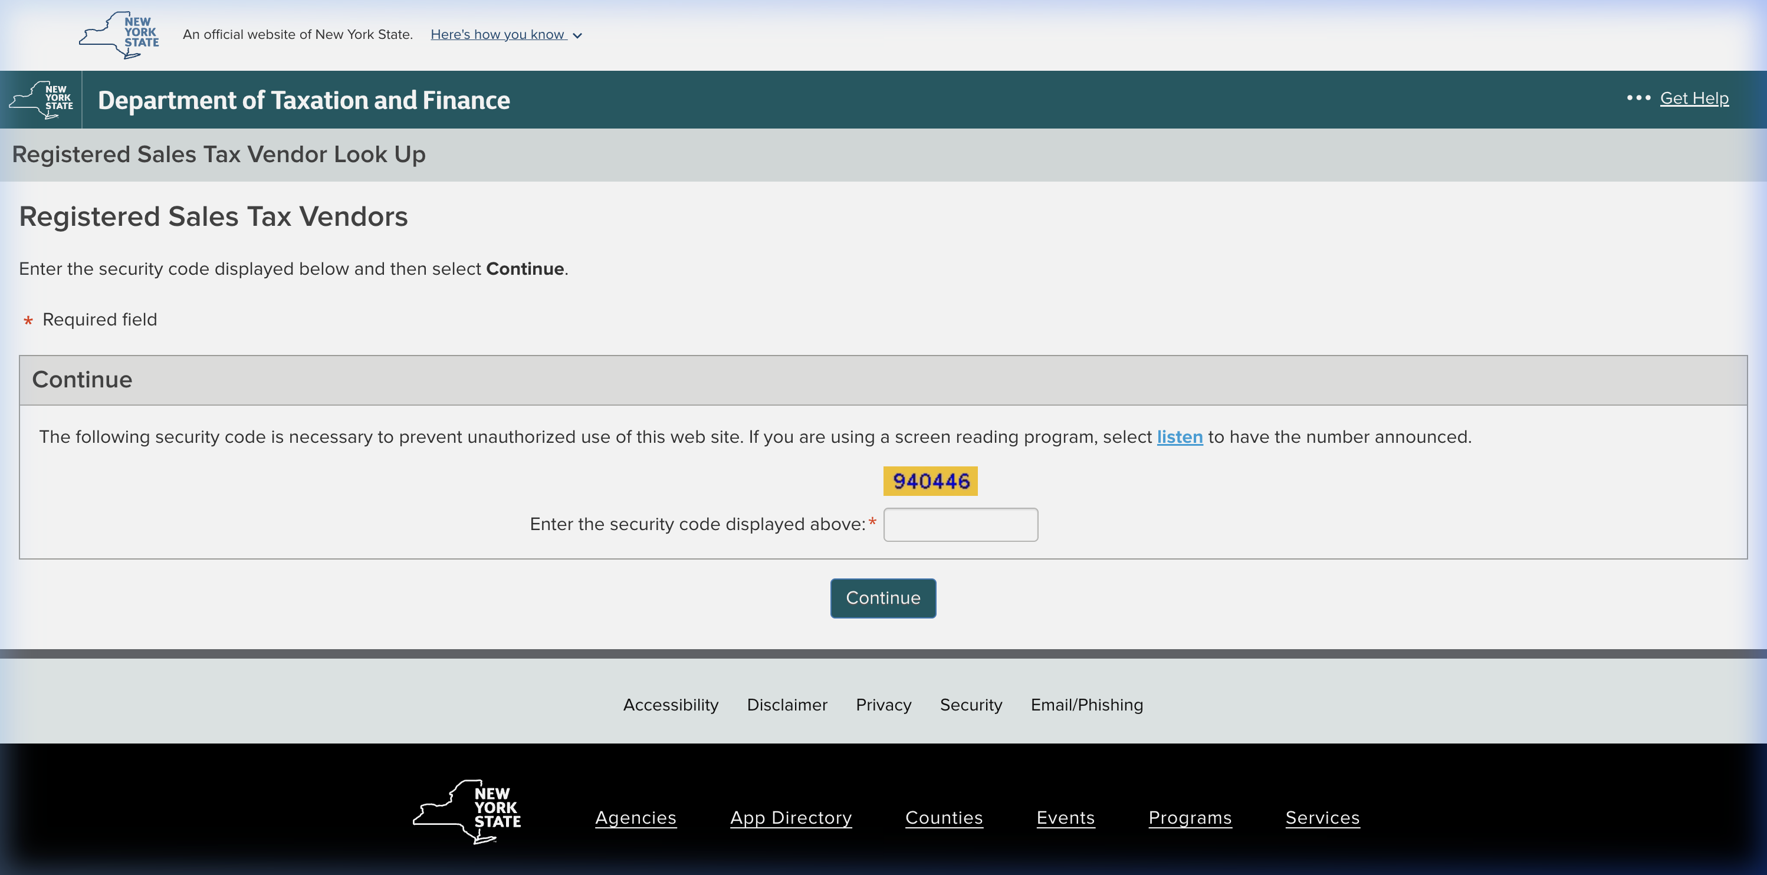Go to Services in the footer menu
Screen dimensions: 1767x875
(x=1322, y=817)
